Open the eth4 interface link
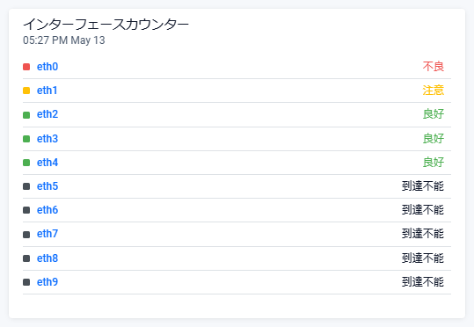Viewport: 474px width, 327px height. [47, 163]
